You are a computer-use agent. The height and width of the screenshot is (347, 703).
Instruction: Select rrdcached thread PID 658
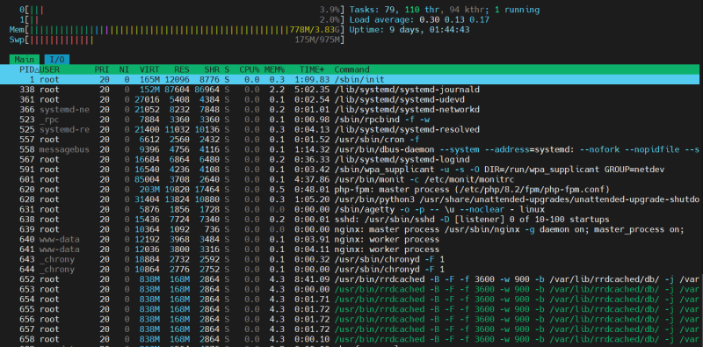click(x=350, y=339)
